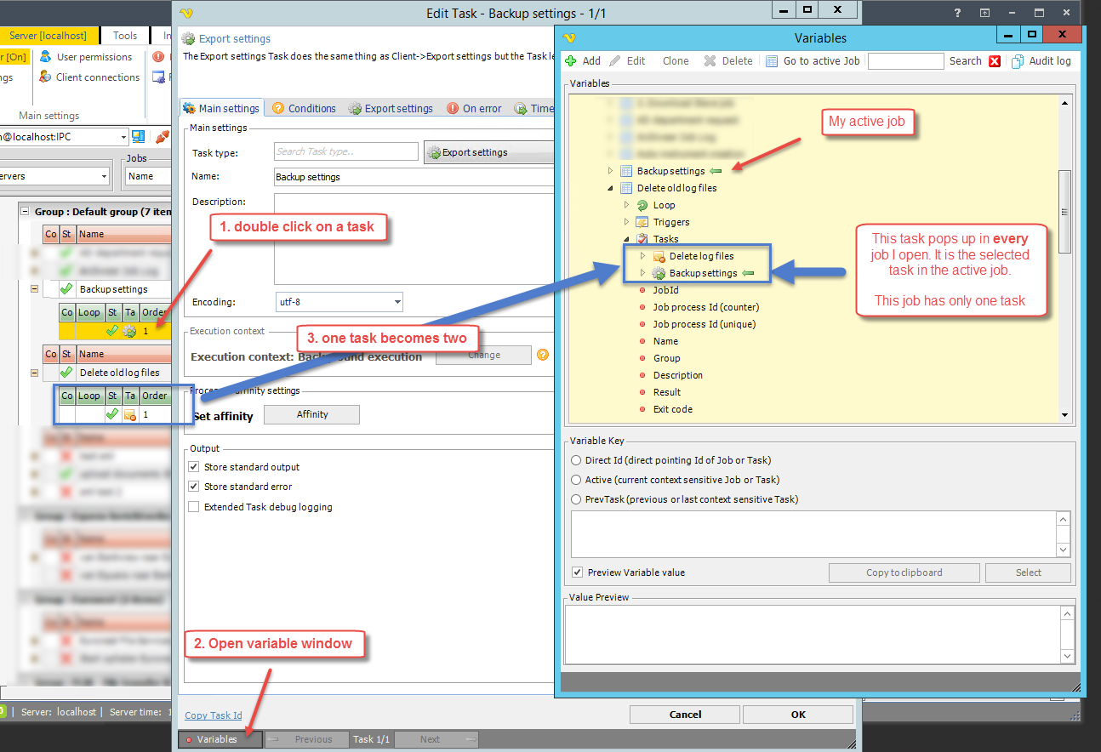Clear search with the red X icon
1101x752 pixels.
point(994,61)
